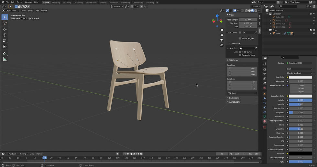Open the Global transform orientation dropdown
The height and width of the screenshot is (167, 317).
pyautogui.click(x=117, y=6)
